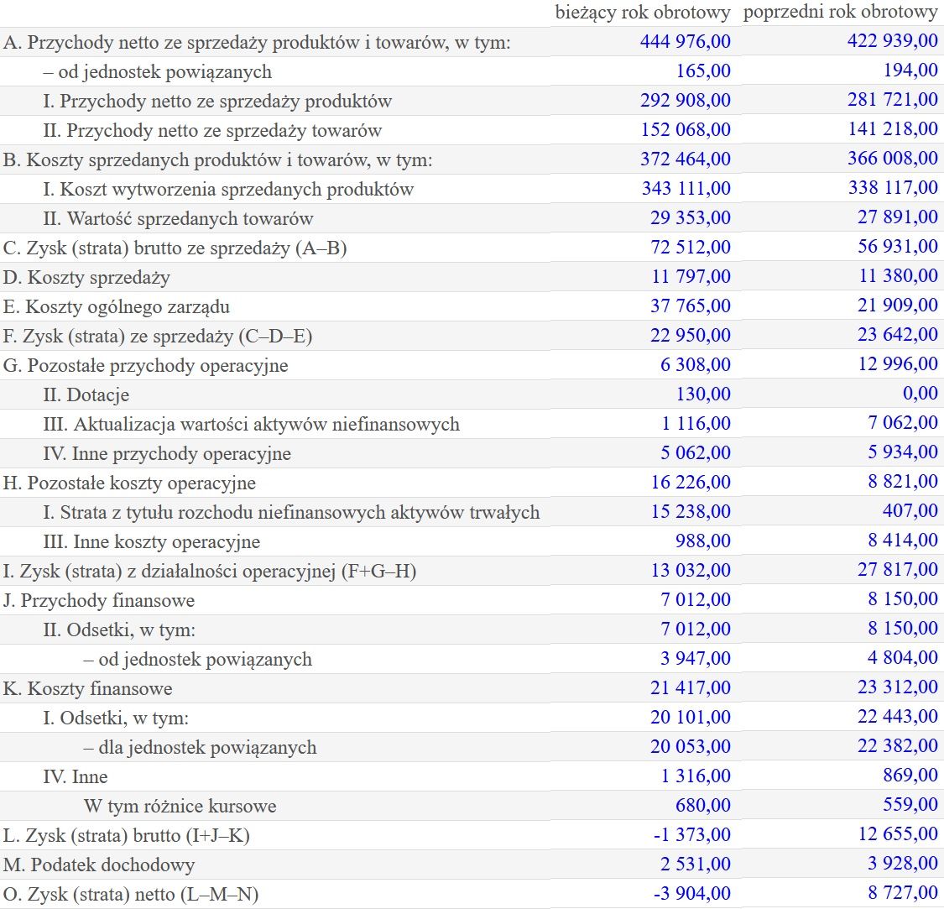Select 'O. Zysk (strata) netto (L–M–N)'
Image resolution: width=944 pixels, height=909 pixels.
pyautogui.click(x=131, y=895)
